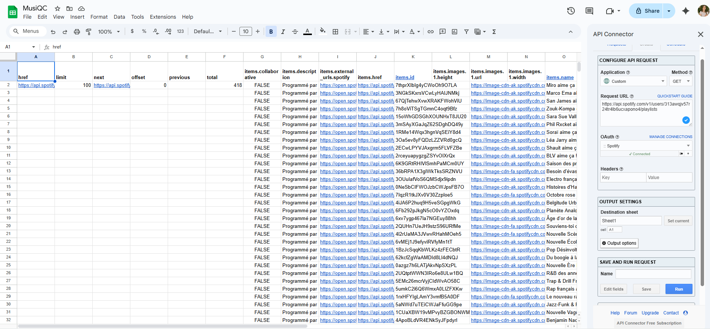Increase decimal places

pyautogui.click(x=168, y=31)
